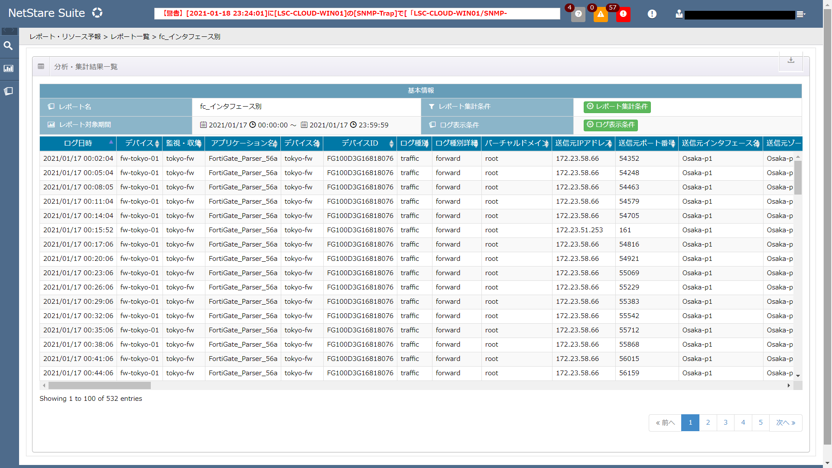Viewport: 832px width, 468px height.
Task: Open the header menu list icon
Action: pyautogui.click(x=801, y=14)
